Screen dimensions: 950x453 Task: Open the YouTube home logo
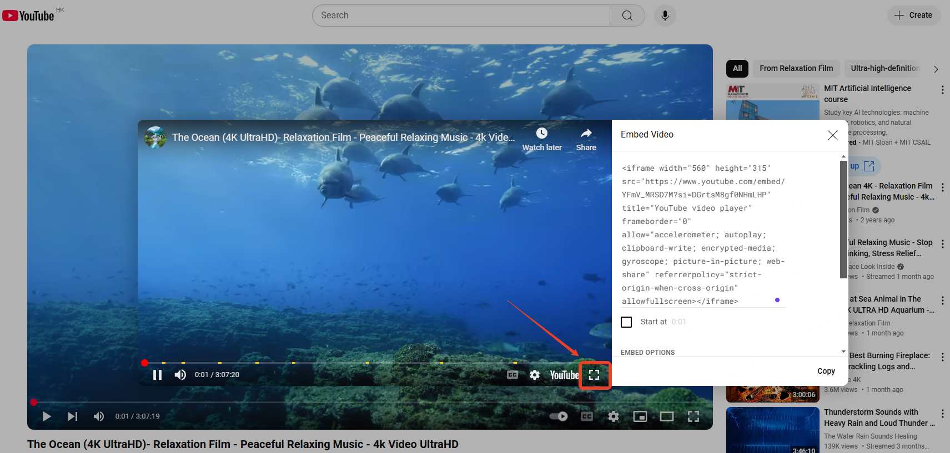point(28,16)
